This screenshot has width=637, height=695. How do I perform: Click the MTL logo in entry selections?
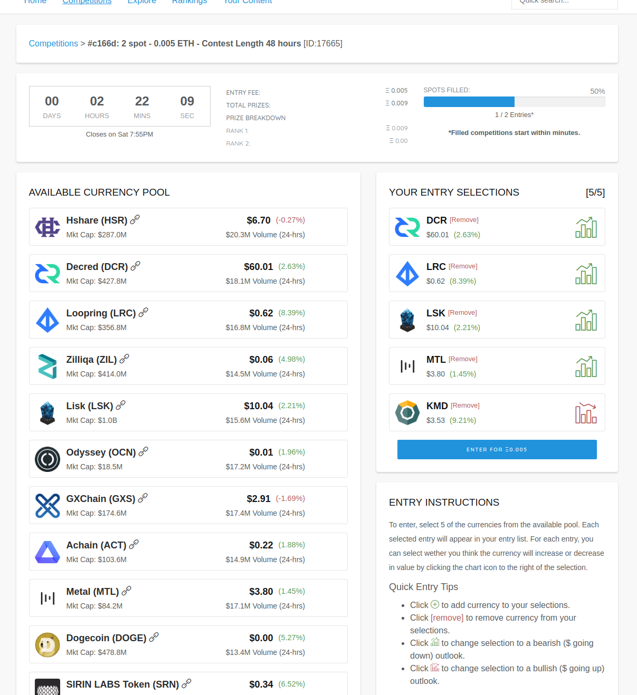407,366
